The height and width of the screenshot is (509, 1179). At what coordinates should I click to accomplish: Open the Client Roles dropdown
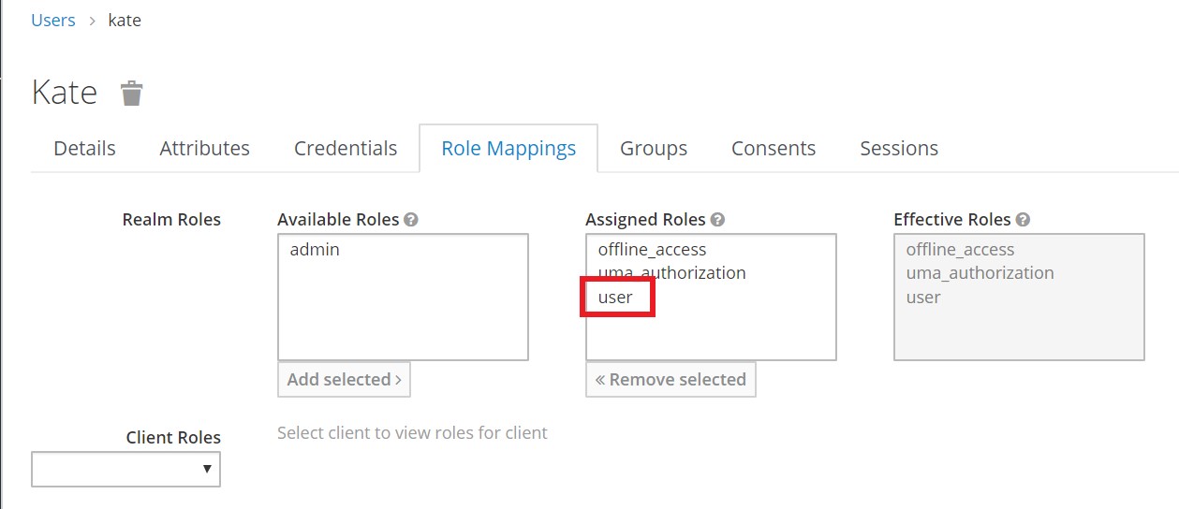pos(125,469)
